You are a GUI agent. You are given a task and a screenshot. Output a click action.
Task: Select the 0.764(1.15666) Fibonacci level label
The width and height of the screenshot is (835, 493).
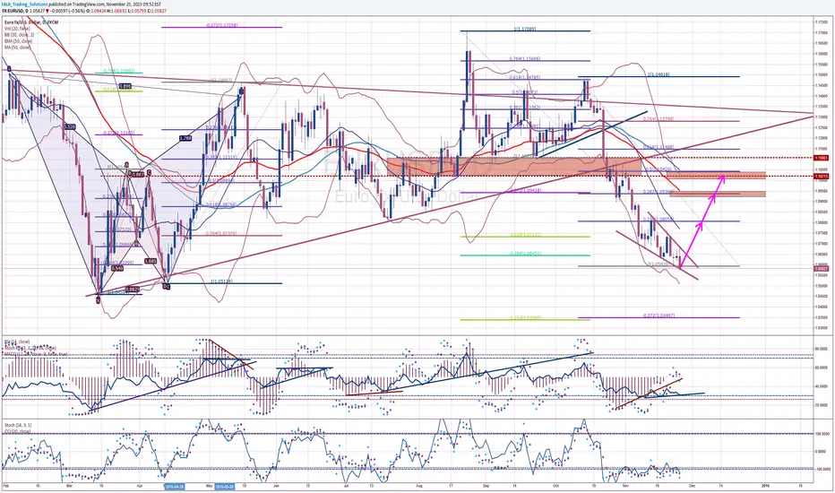(524, 58)
